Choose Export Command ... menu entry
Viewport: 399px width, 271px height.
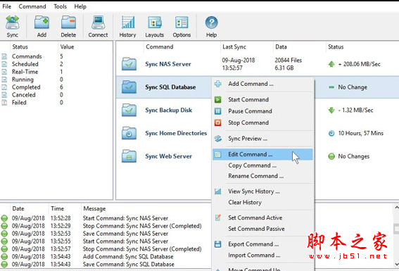click(x=263, y=244)
